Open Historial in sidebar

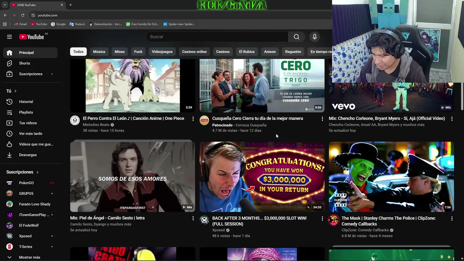point(30,102)
